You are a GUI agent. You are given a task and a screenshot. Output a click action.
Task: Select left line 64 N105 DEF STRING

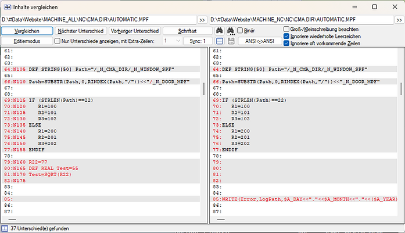(x=101, y=69)
